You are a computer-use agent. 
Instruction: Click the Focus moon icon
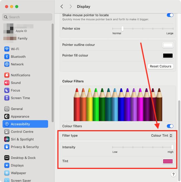(7, 90)
